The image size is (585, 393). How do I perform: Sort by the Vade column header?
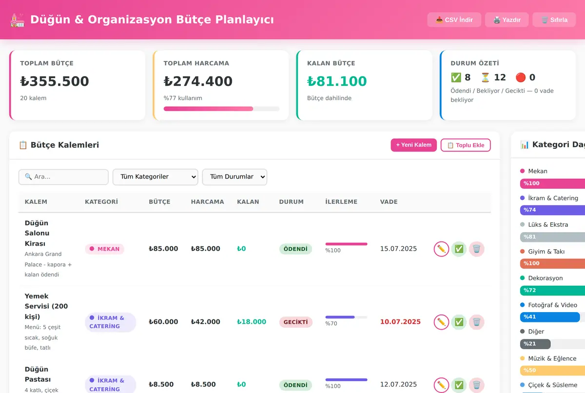click(389, 202)
